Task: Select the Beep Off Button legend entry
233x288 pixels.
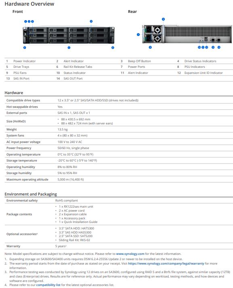Action: tap(139, 61)
